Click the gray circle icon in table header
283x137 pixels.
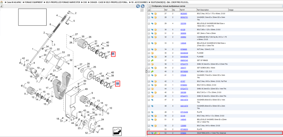tap(149, 10)
